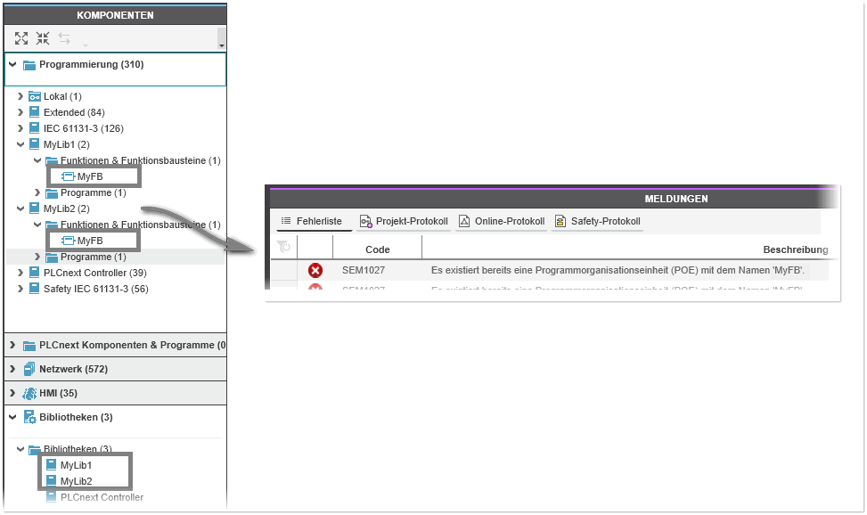Open the Online-Protokoll tab

point(502,221)
